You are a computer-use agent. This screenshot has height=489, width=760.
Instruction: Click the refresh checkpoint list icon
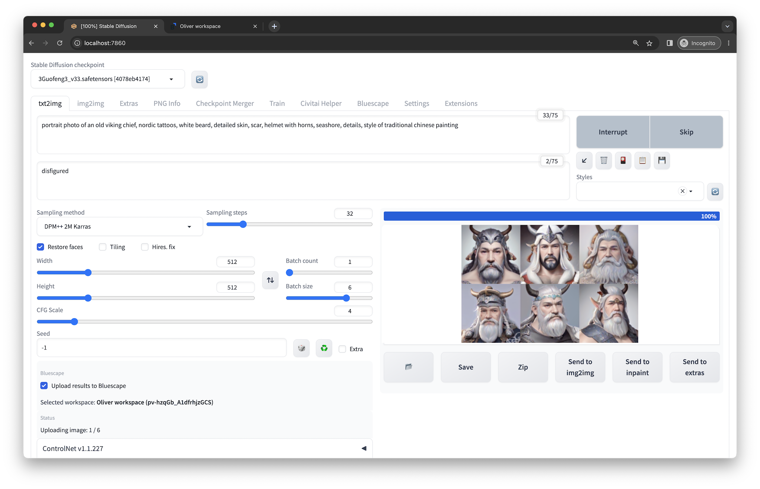point(199,79)
